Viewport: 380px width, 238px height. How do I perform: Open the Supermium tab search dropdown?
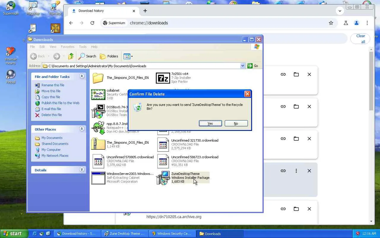click(340, 11)
